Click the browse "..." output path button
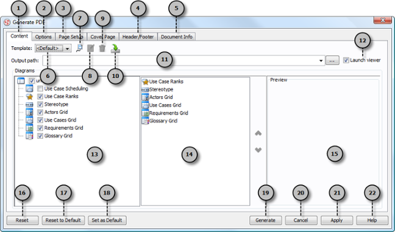Viewport: 395px width, 232px height. pyautogui.click(x=332, y=61)
